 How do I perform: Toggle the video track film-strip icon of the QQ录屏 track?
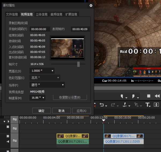click(x=8, y=136)
